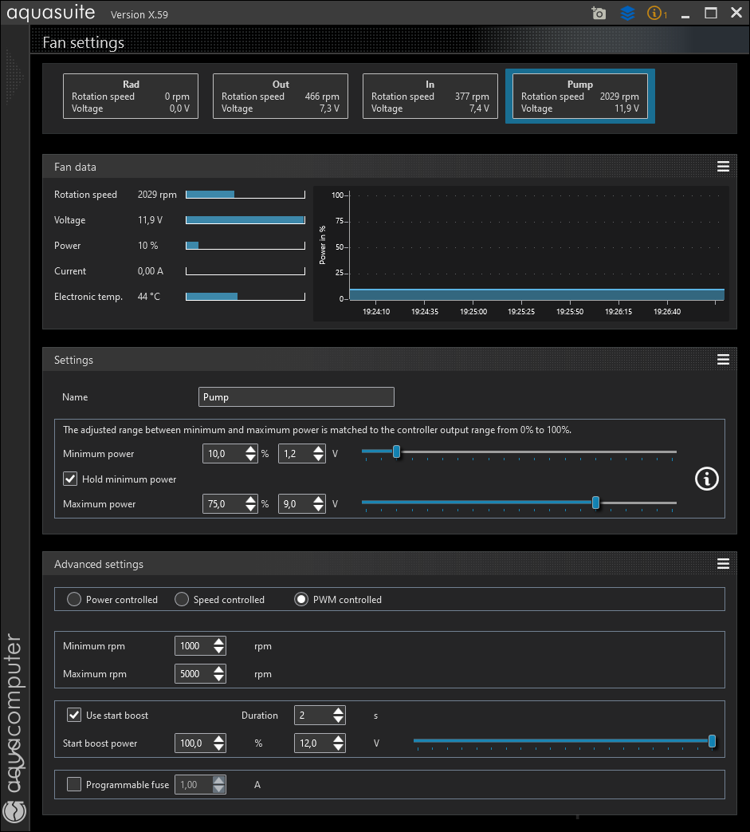
Task: Click the Minimum power slider handle
Action: coord(396,451)
